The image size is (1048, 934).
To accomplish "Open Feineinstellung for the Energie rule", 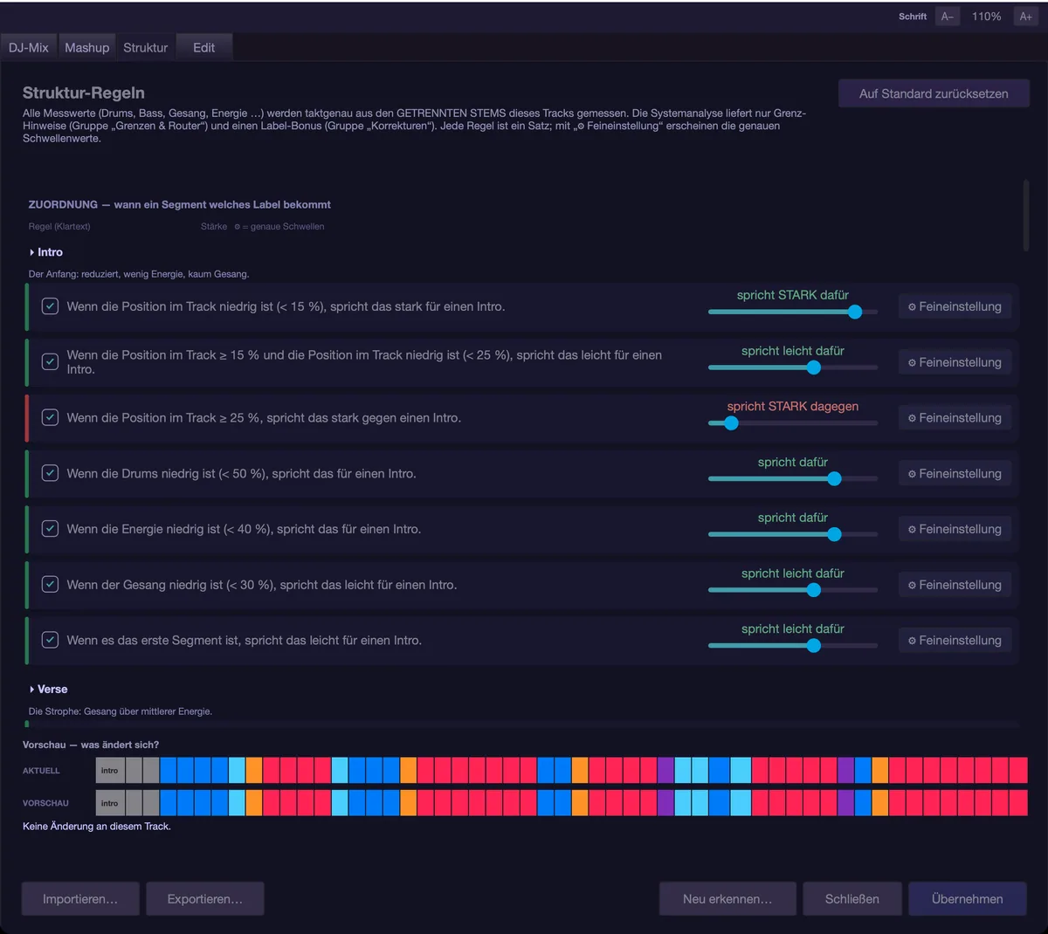I will coord(955,529).
